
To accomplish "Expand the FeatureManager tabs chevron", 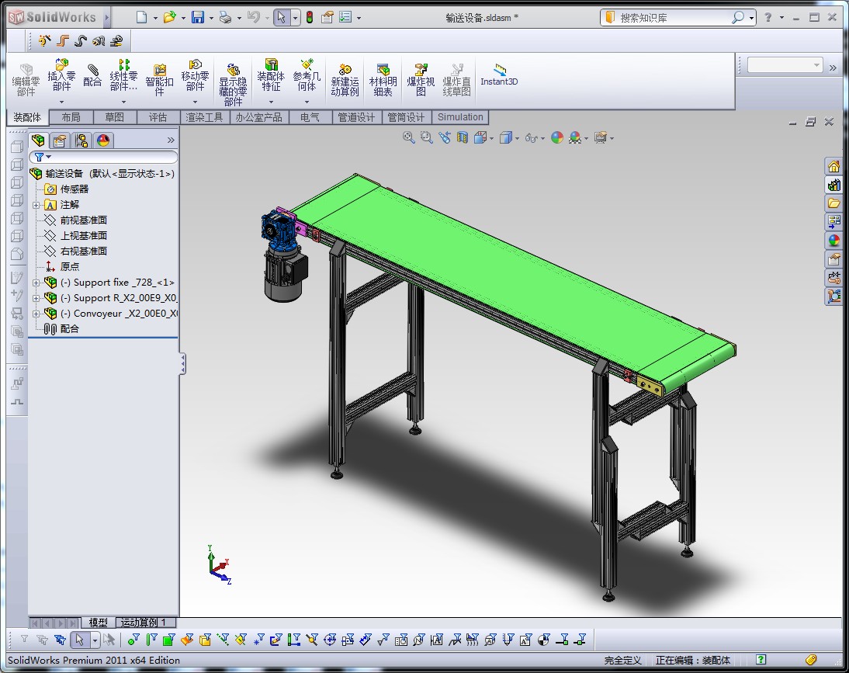I will coord(171,140).
